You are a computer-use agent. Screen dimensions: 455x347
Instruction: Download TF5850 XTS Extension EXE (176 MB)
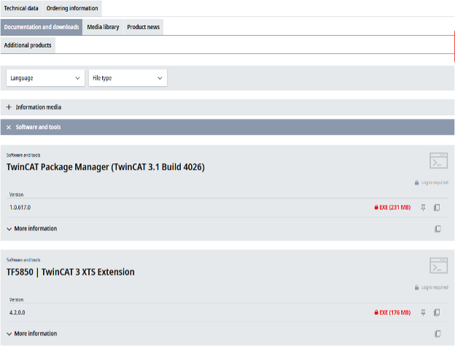pyautogui.click(x=392, y=313)
